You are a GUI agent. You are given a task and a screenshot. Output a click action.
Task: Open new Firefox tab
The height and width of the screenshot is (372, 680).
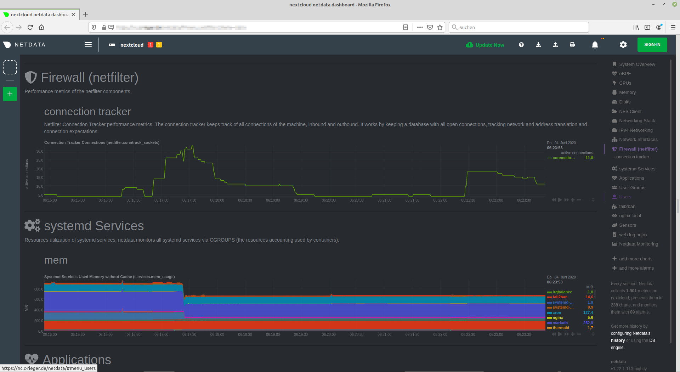point(85,15)
